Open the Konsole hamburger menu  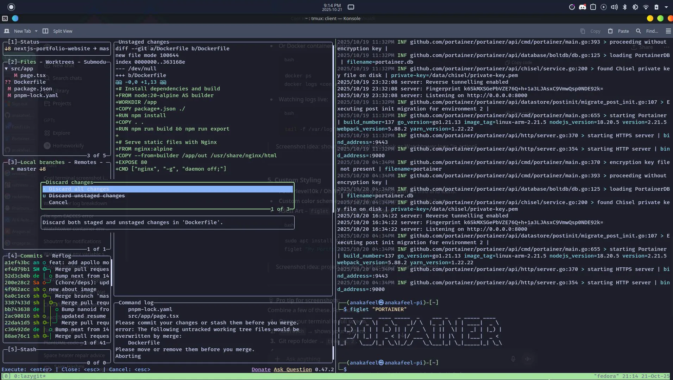click(x=668, y=31)
